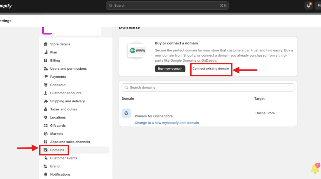Click the Checkout cart icon
This screenshot has width=321, height=179.
tap(45, 85)
